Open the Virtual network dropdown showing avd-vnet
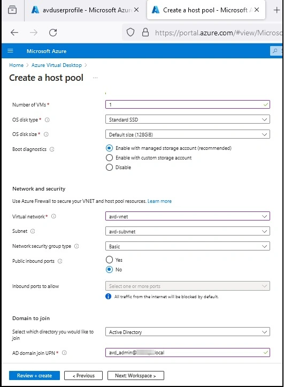Viewport: 284px width, 387px height. (188, 216)
